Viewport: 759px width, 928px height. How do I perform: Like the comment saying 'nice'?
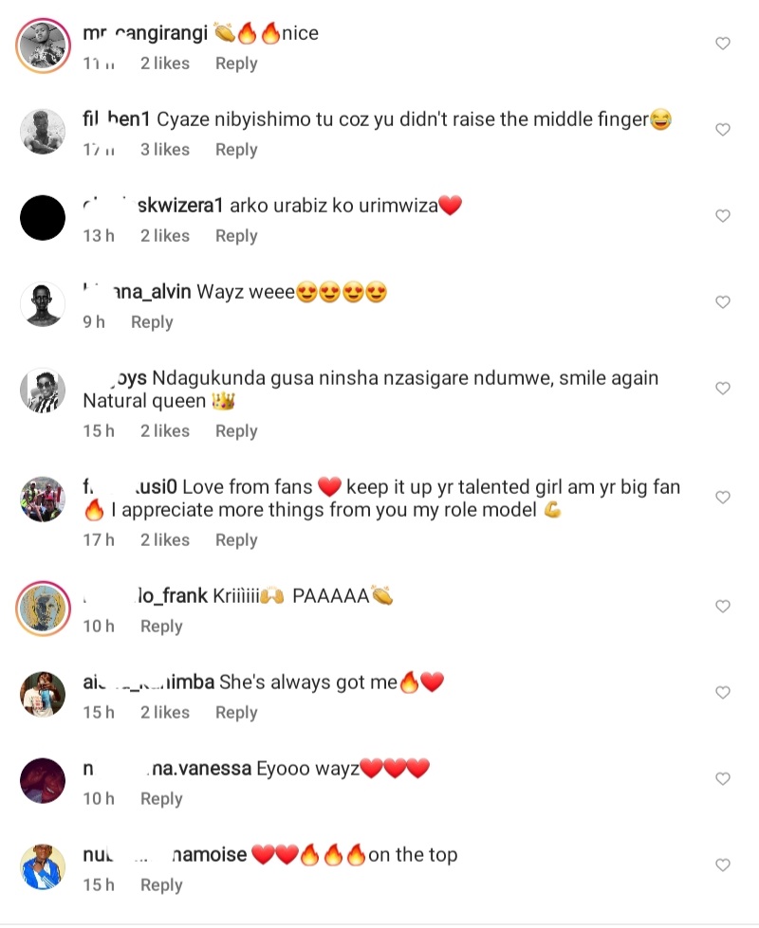pyautogui.click(x=722, y=44)
